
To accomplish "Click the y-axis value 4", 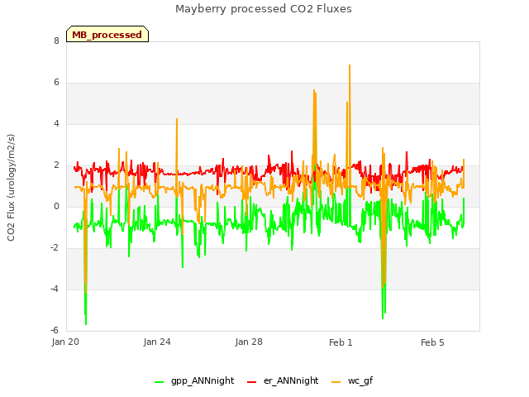I will click(x=56, y=123).
